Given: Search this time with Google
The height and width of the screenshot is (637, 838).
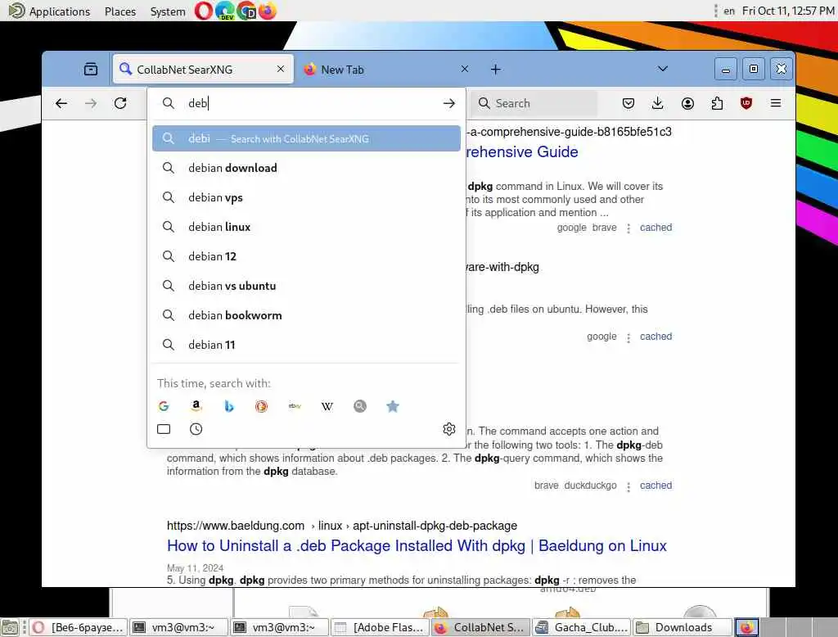Looking at the screenshot, I should 164,406.
